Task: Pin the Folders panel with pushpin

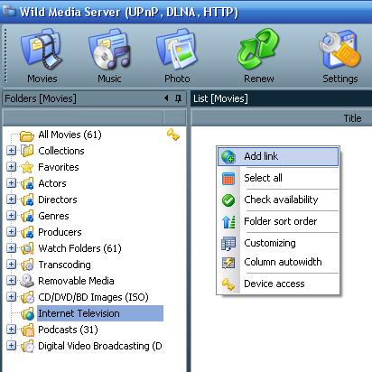Action: point(178,98)
